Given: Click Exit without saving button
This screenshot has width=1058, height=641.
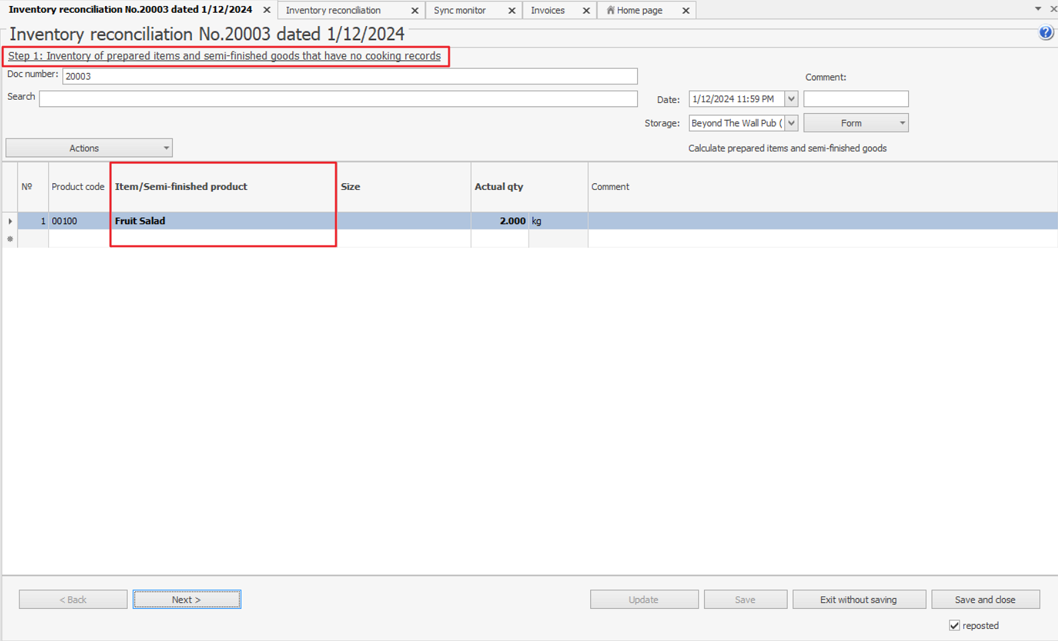Looking at the screenshot, I should click(x=859, y=600).
